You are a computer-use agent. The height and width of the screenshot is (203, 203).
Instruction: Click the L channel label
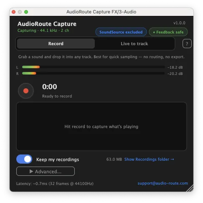pyautogui.click(x=17, y=67)
